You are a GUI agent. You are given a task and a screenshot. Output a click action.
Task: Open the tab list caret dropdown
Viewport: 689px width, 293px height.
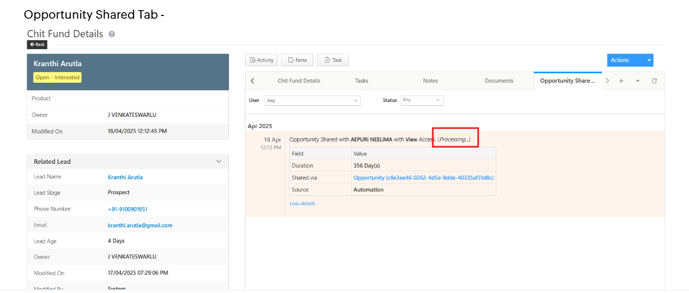638,81
